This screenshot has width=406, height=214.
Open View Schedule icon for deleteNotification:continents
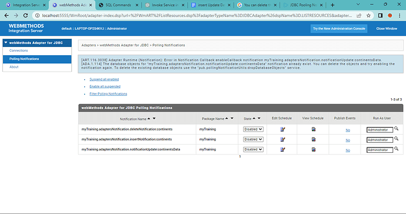tap(313, 129)
